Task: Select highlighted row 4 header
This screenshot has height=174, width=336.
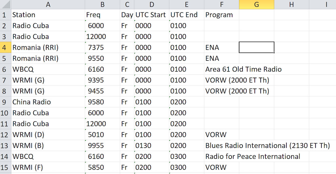Action: pos(6,47)
